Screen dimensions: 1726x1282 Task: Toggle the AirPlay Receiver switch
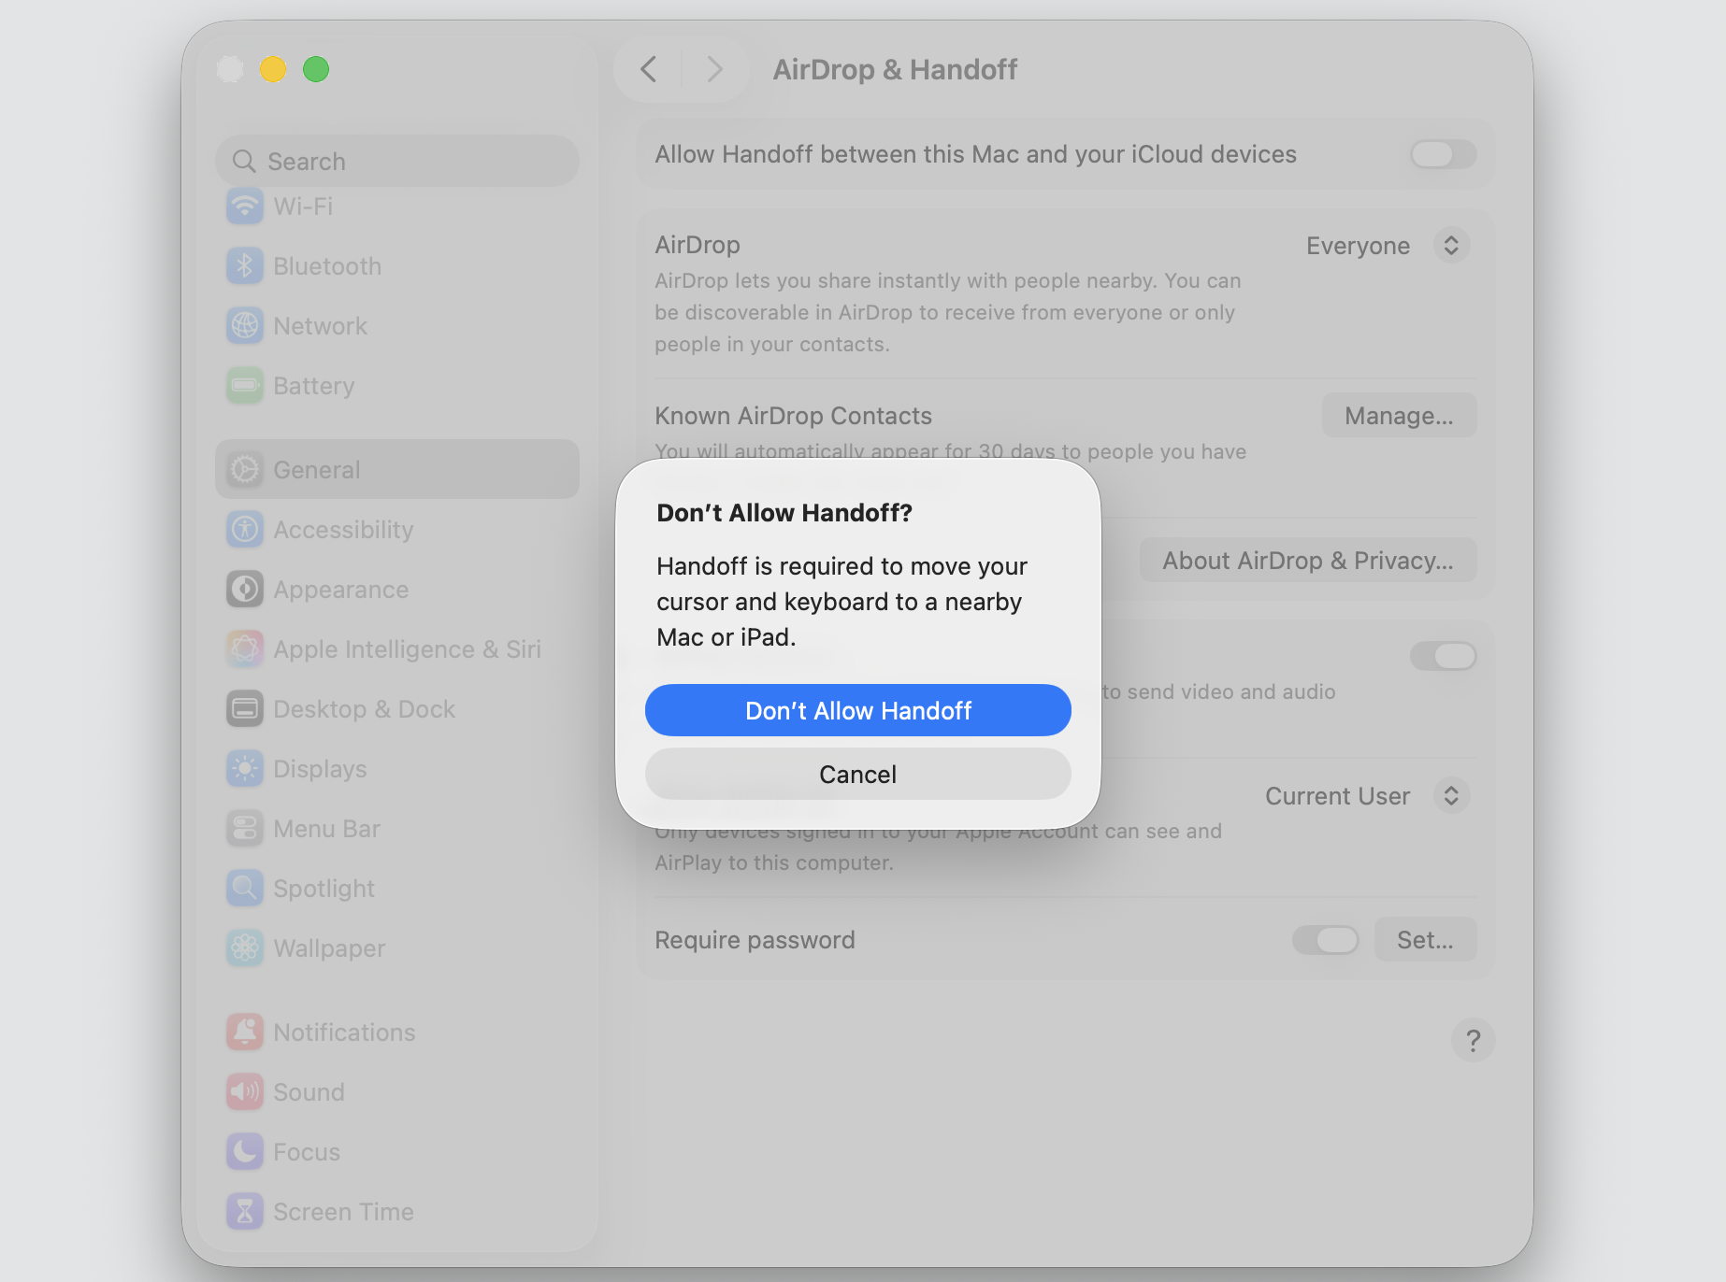pyautogui.click(x=1444, y=656)
